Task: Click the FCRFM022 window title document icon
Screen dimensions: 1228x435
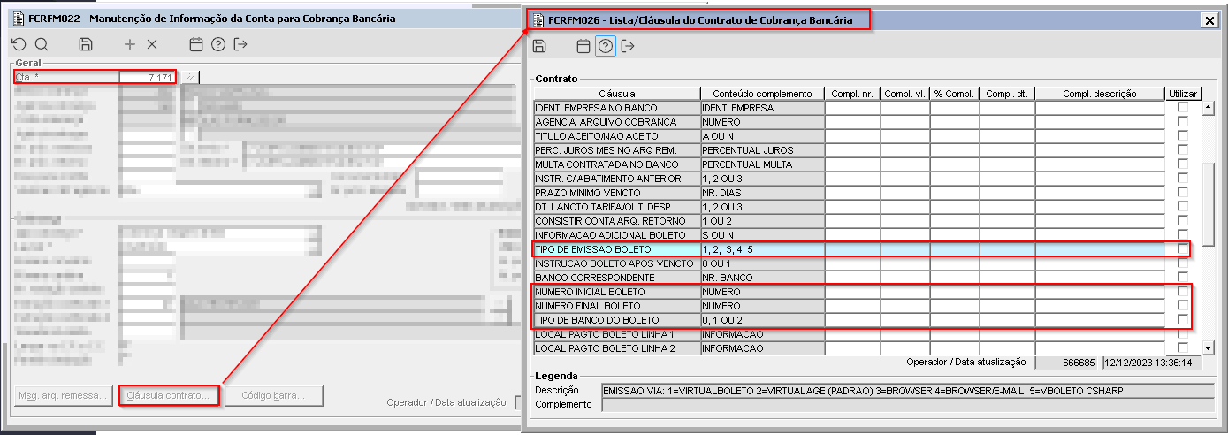Action: click(18, 18)
